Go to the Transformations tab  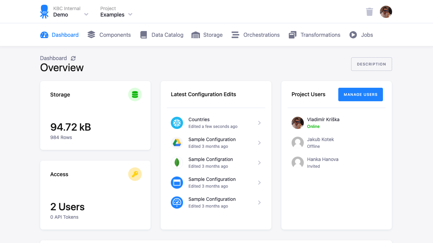click(x=314, y=35)
